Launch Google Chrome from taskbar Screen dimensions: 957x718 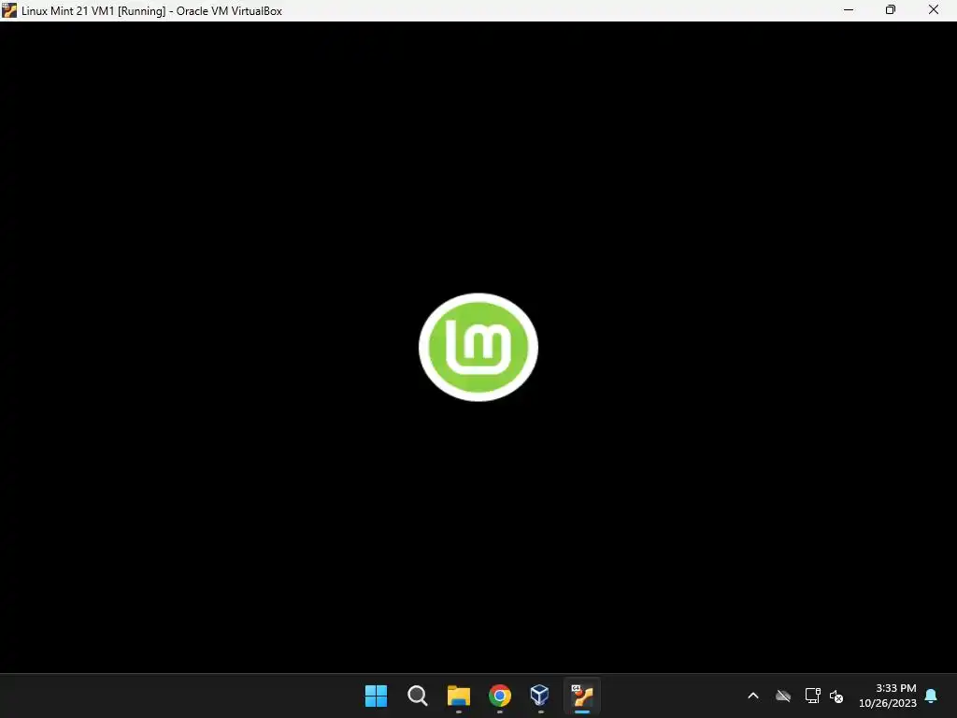(x=500, y=696)
